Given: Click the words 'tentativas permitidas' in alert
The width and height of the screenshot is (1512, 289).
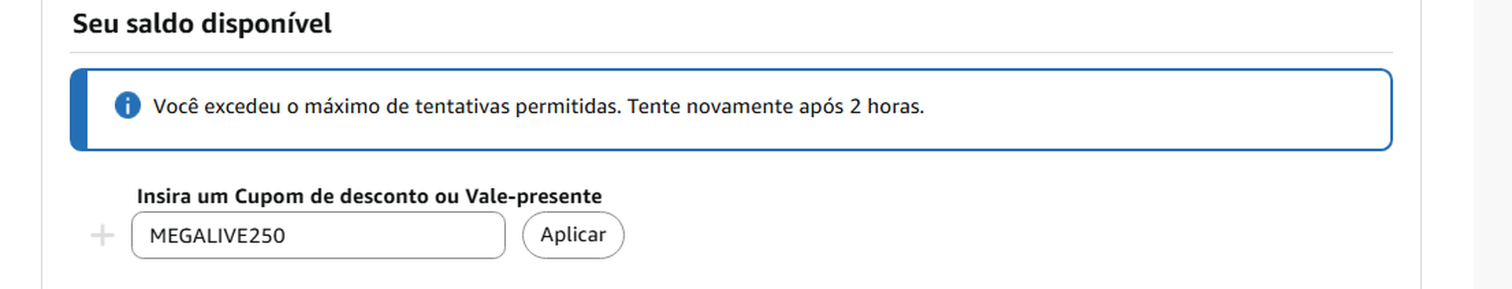Looking at the screenshot, I should click(x=517, y=106).
